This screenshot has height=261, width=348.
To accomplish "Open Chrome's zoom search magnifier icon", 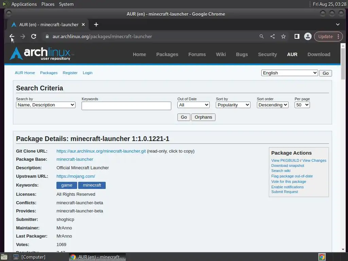I will pos(261,36).
